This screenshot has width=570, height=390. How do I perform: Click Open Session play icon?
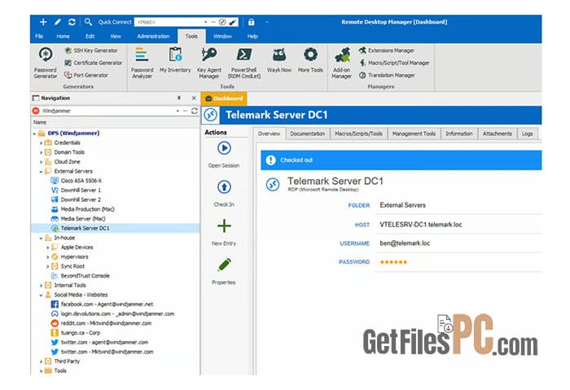224,148
